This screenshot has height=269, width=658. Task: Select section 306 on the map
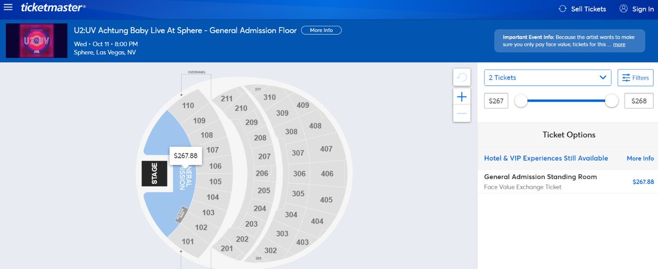point(299,174)
